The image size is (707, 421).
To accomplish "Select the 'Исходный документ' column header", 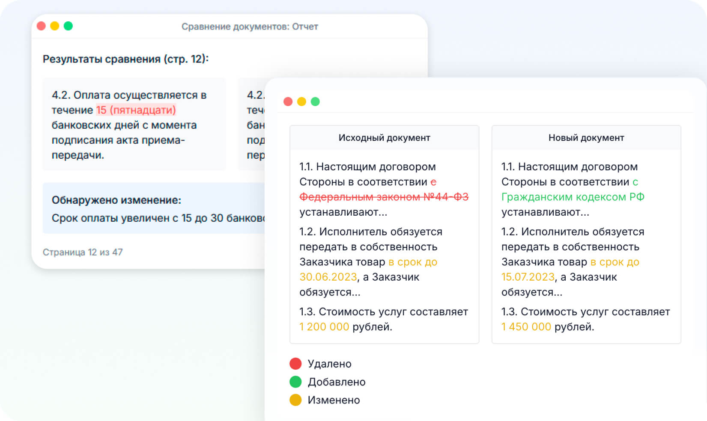I will [384, 138].
